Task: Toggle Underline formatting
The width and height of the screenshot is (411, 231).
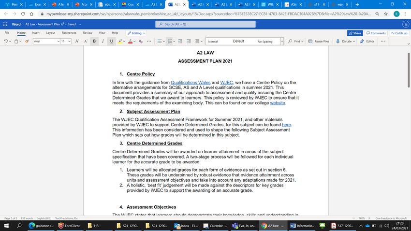Action: [111, 42]
